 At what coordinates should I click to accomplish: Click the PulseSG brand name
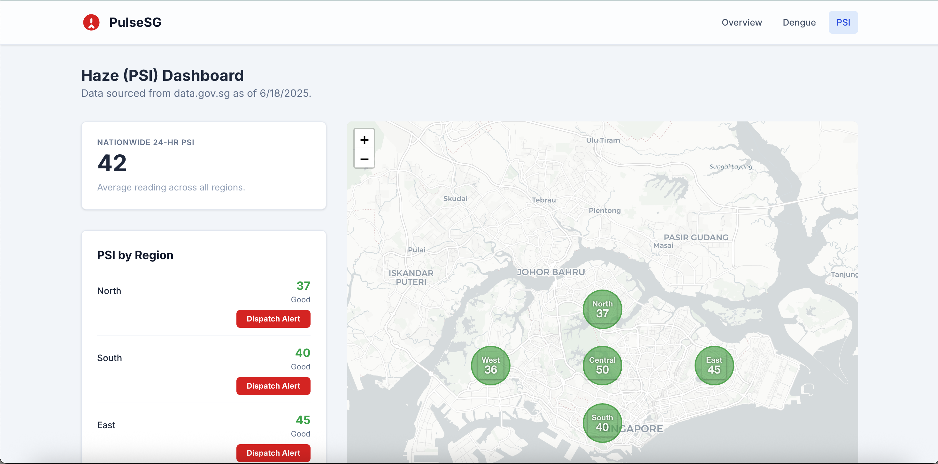(x=135, y=23)
